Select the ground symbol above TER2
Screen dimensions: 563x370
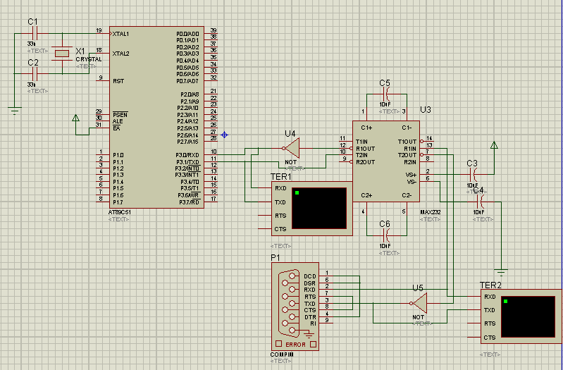click(x=500, y=271)
